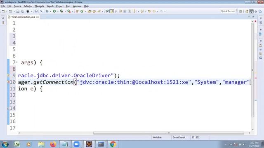Open the Edit menu
This screenshot has height=148, width=264.
[x=9, y=6]
